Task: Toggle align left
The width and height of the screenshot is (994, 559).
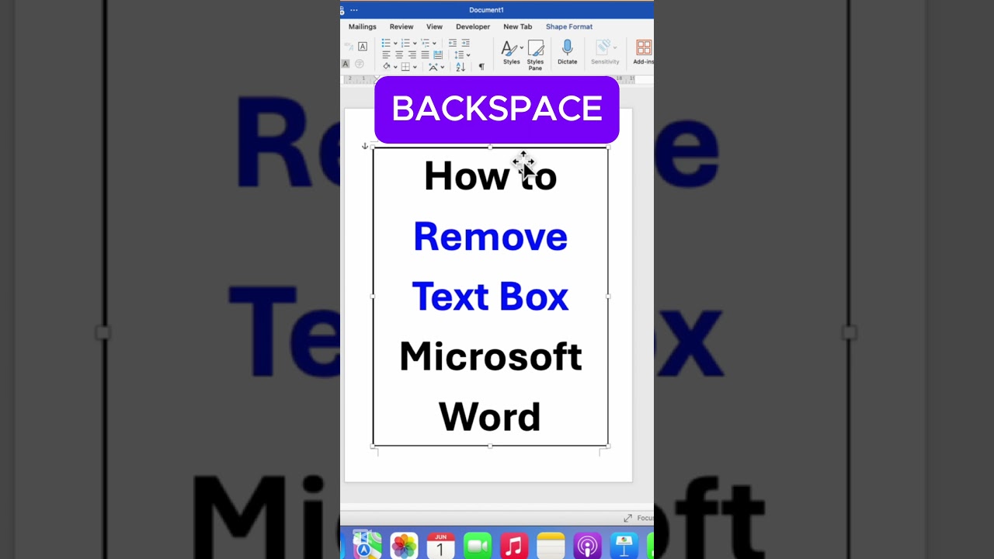Action: click(386, 54)
